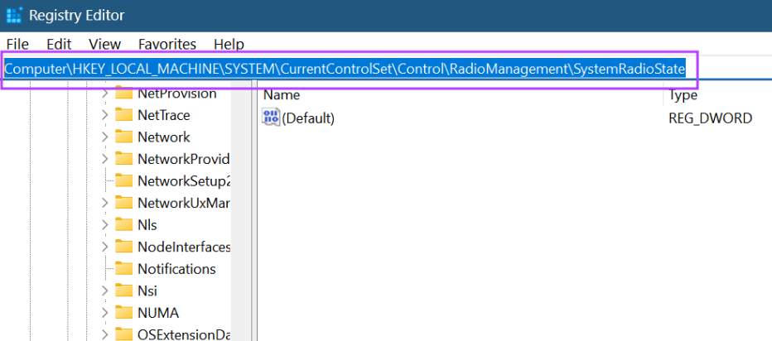Screen dimensions: 772x341
Task: Expand the NodeInterfaces key chevron
Action: coord(104,247)
